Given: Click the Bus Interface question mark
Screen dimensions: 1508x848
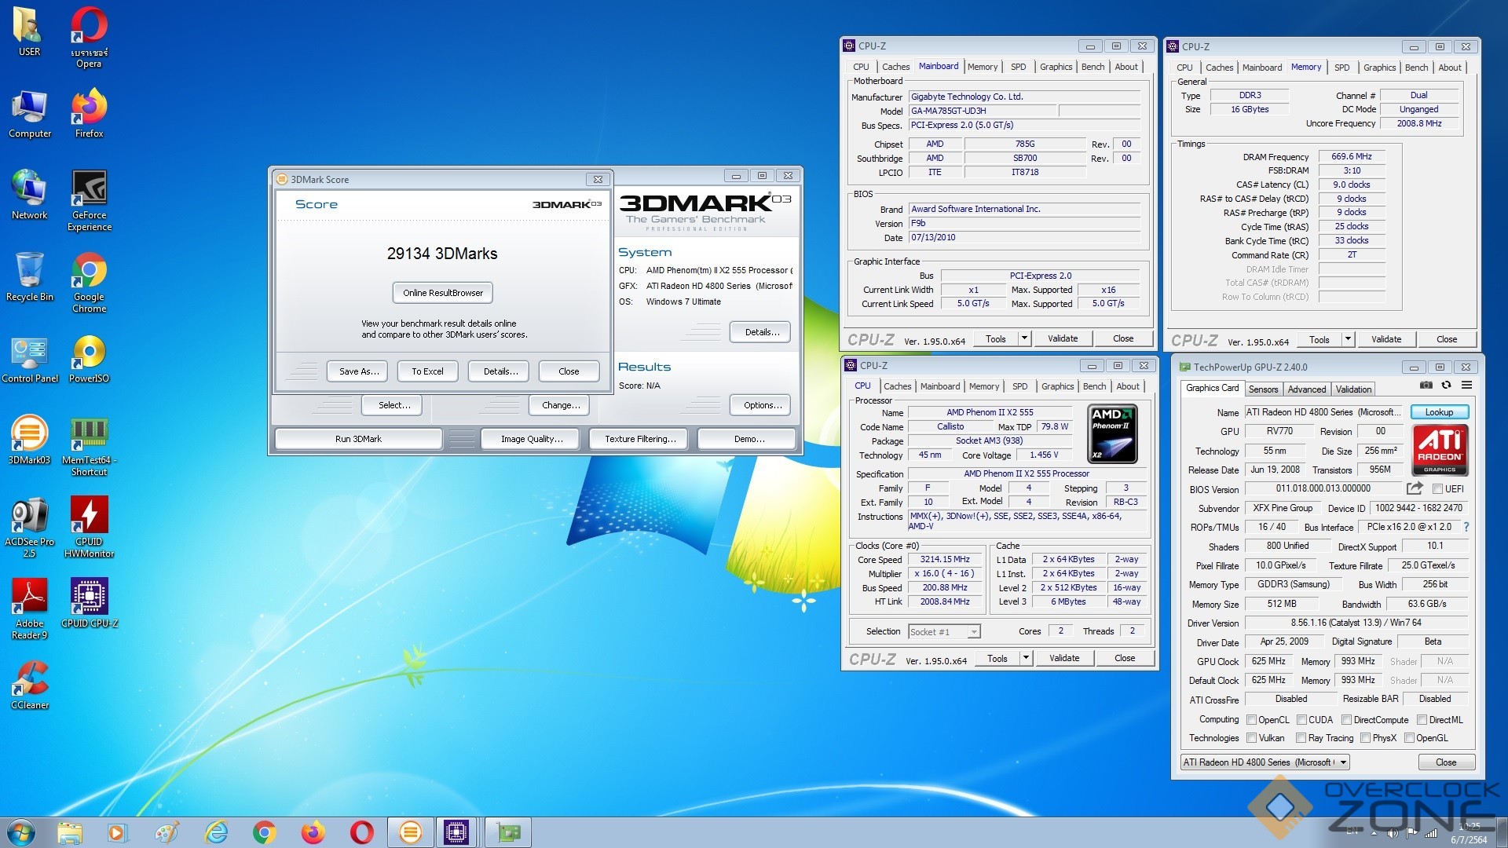Looking at the screenshot, I should [1466, 527].
